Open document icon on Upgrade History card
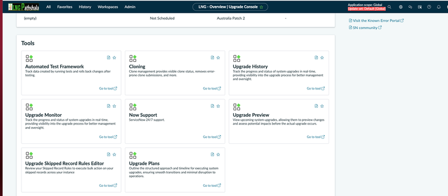Image resolution: width=448 pixels, height=196 pixels. 316,58
